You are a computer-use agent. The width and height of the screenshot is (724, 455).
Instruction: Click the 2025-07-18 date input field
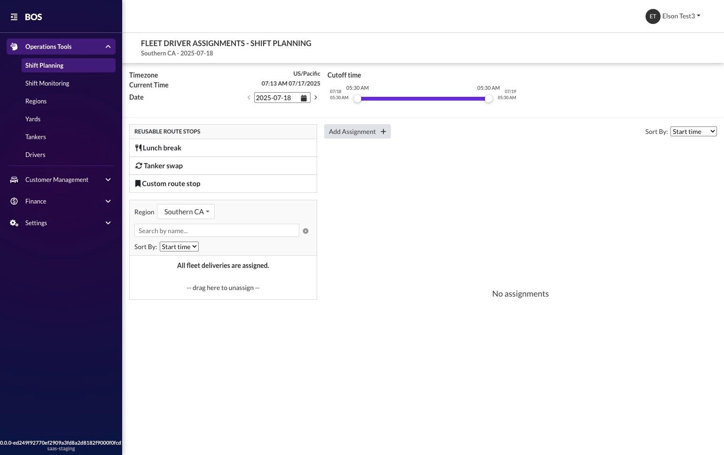282,98
